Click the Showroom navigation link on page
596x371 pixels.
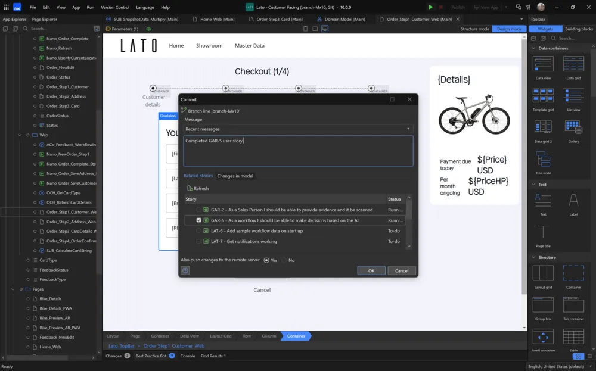coord(209,46)
